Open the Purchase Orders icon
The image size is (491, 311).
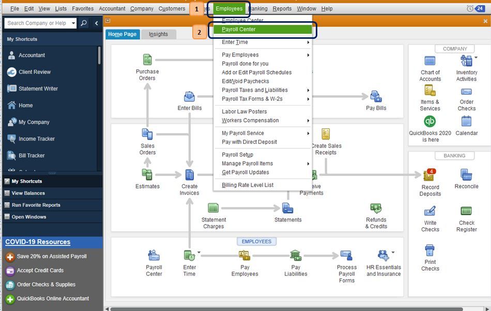click(x=147, y=60)
